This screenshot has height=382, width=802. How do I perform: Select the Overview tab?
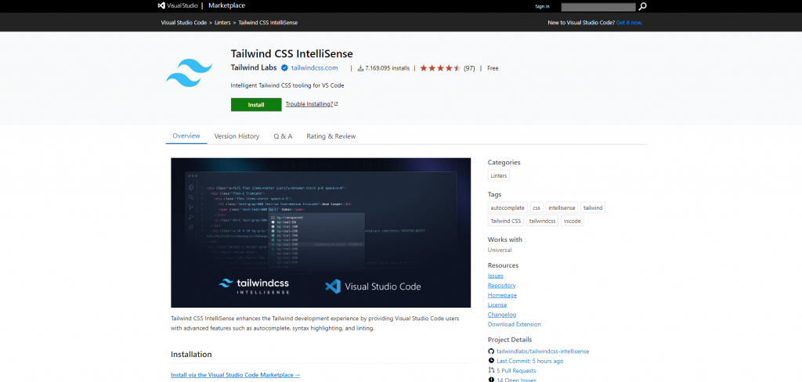coord(186,136)
